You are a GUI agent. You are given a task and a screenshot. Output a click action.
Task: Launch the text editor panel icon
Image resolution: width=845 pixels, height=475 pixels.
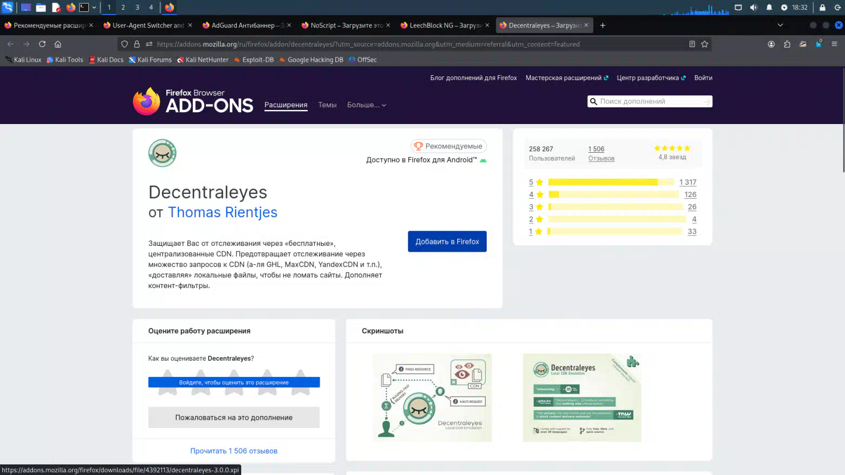click(x=56, y=8)
